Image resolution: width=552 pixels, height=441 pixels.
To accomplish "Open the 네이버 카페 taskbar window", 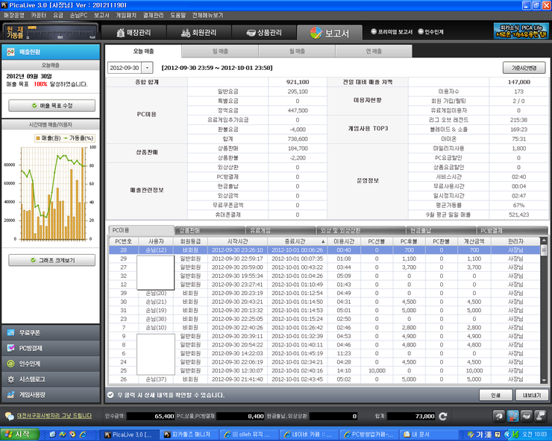I will [308, 435].
